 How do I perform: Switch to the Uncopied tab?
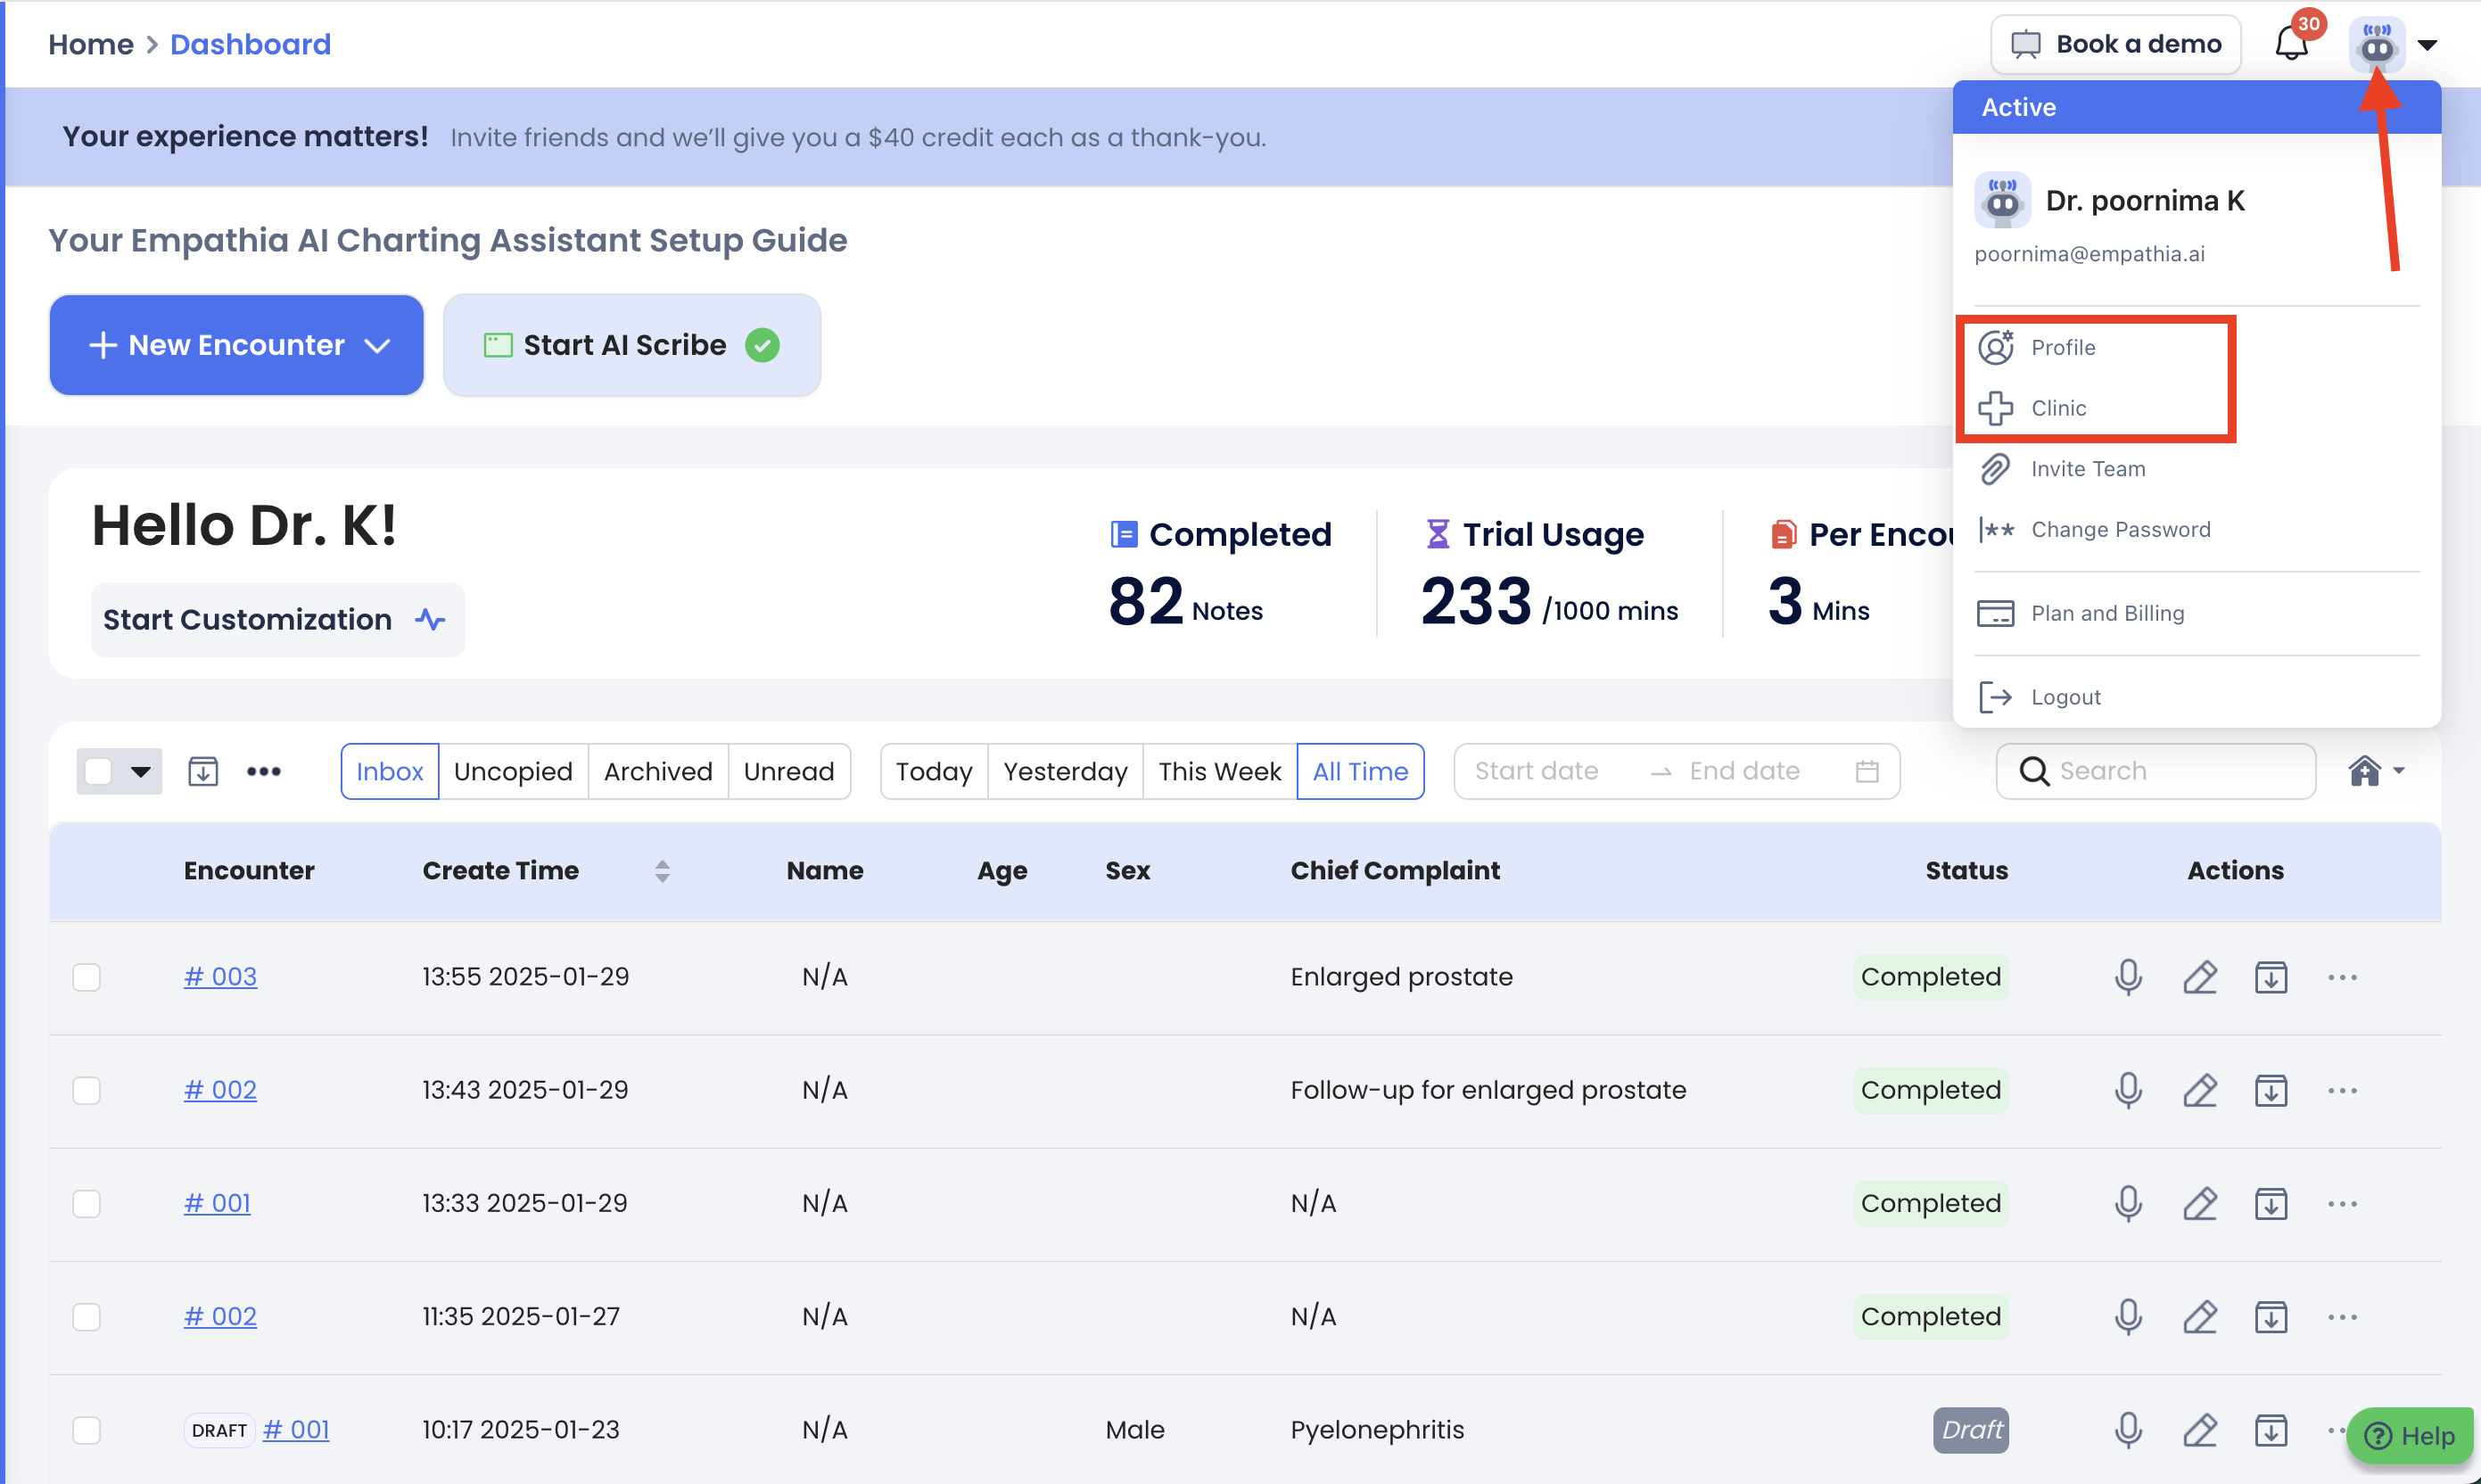coord(513,771)
